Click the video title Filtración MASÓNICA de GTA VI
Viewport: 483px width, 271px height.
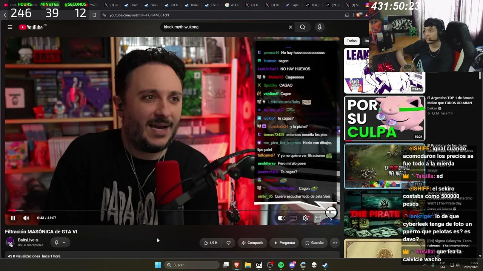tap(41, 231)
